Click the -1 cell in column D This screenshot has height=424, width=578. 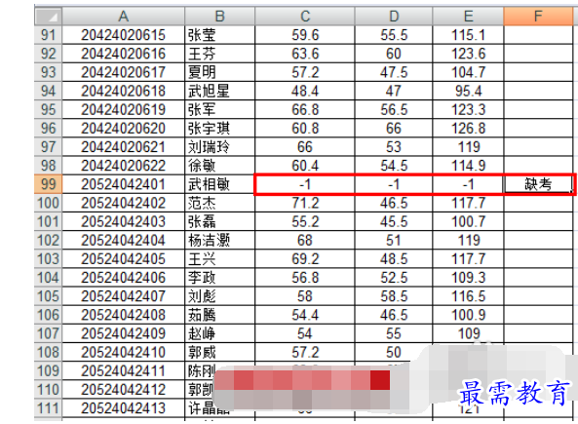tap(394, 184)
